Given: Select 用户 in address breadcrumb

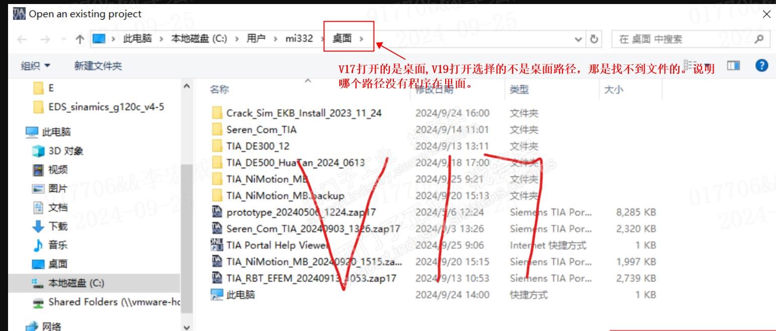Looking at the screenshot, I should coord(256,39).
